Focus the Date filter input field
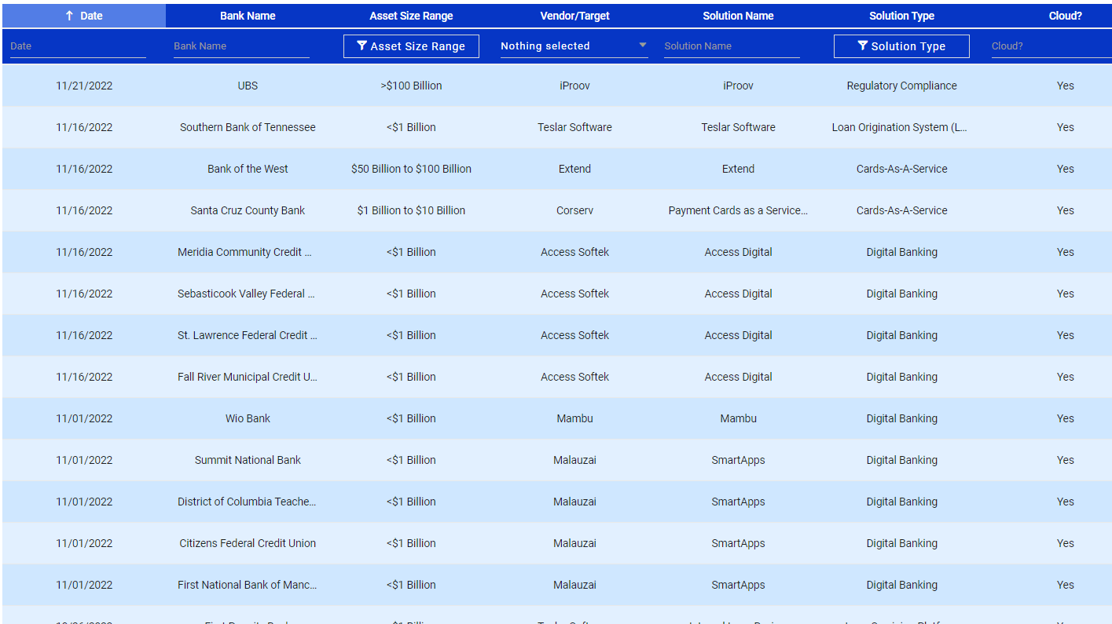Screen dimensions: 1112x624 coord(78,46)
